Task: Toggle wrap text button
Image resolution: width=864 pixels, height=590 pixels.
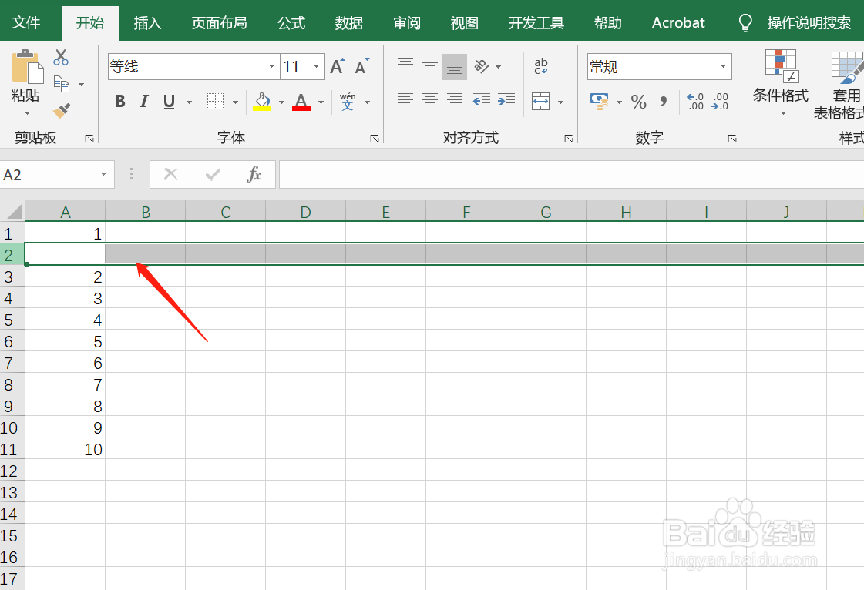Action: click(541, 67)
